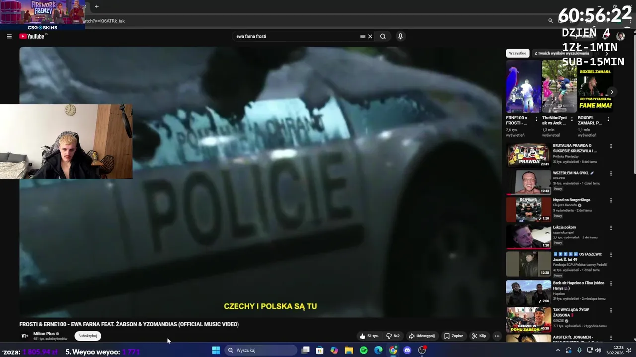Open more actions ellipsis under the video
This screenshot has width=636, height=357.
[x=497, y=336]
